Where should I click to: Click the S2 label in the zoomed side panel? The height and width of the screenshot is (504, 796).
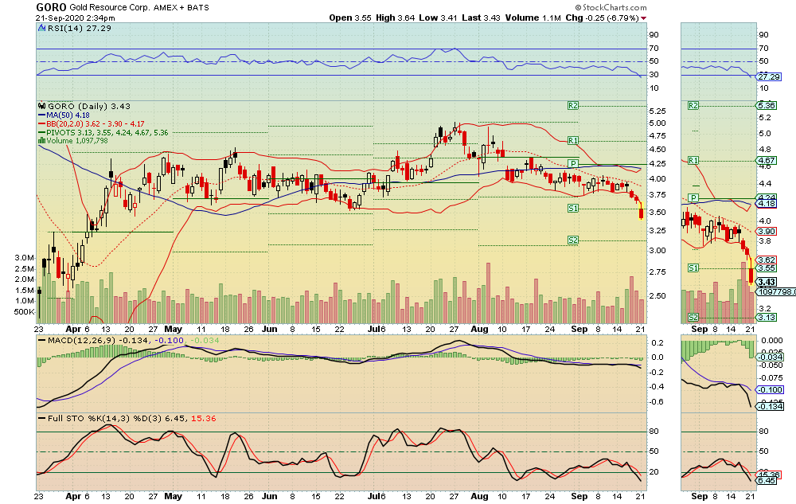[x=693, y=317]
